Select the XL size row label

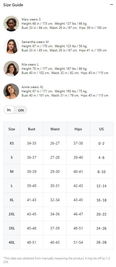12,200
